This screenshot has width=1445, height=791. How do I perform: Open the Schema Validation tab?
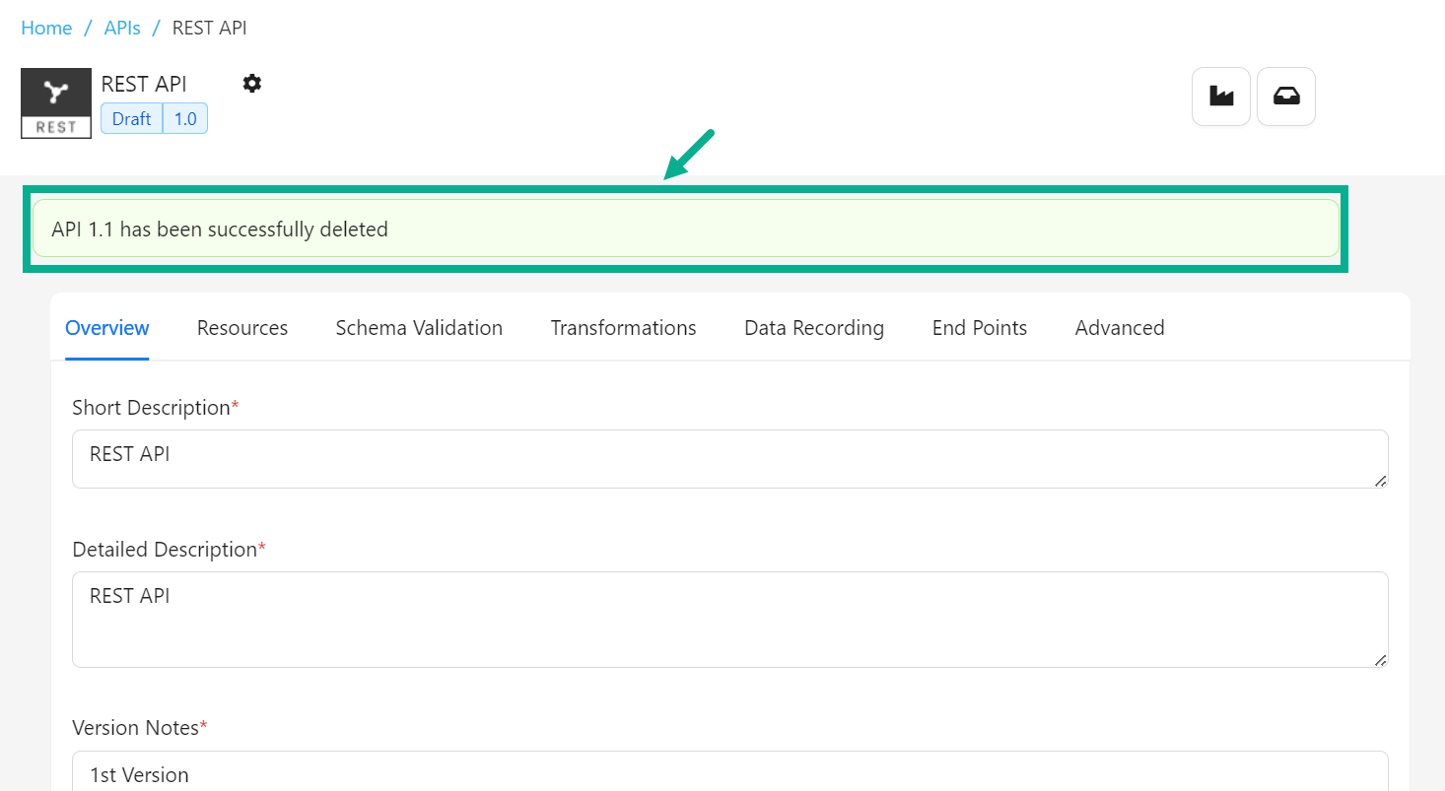pos(419,328)
